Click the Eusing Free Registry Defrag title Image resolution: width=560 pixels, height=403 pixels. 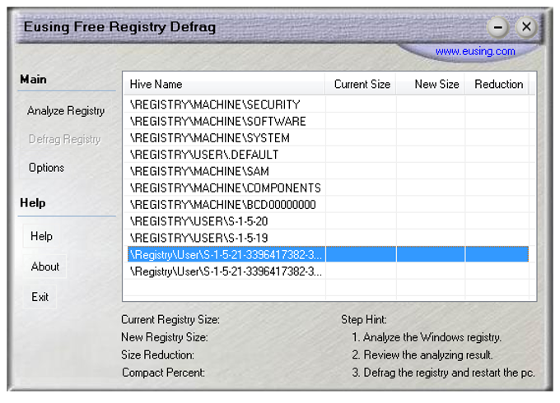[x=119, y=27]
